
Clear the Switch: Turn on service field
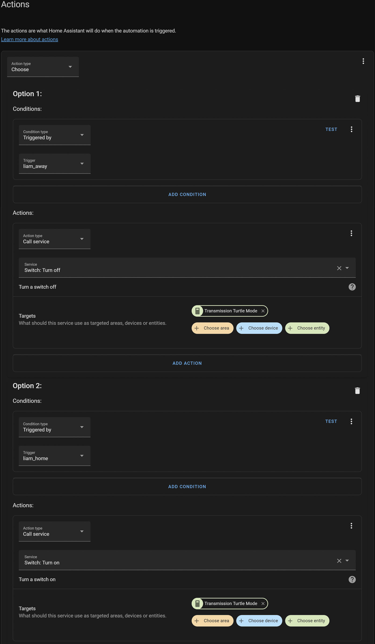[339, 561]
